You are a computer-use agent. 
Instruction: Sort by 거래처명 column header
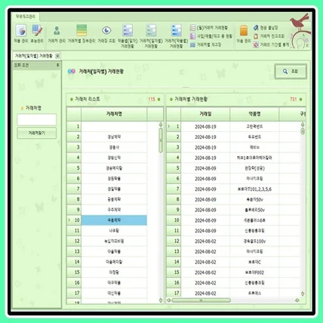114,114
